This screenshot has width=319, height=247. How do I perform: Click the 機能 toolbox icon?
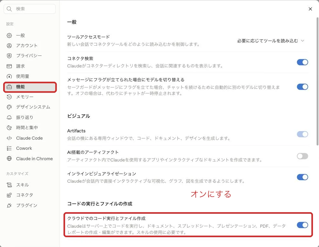pyautogui.click(x=9, y=87)
